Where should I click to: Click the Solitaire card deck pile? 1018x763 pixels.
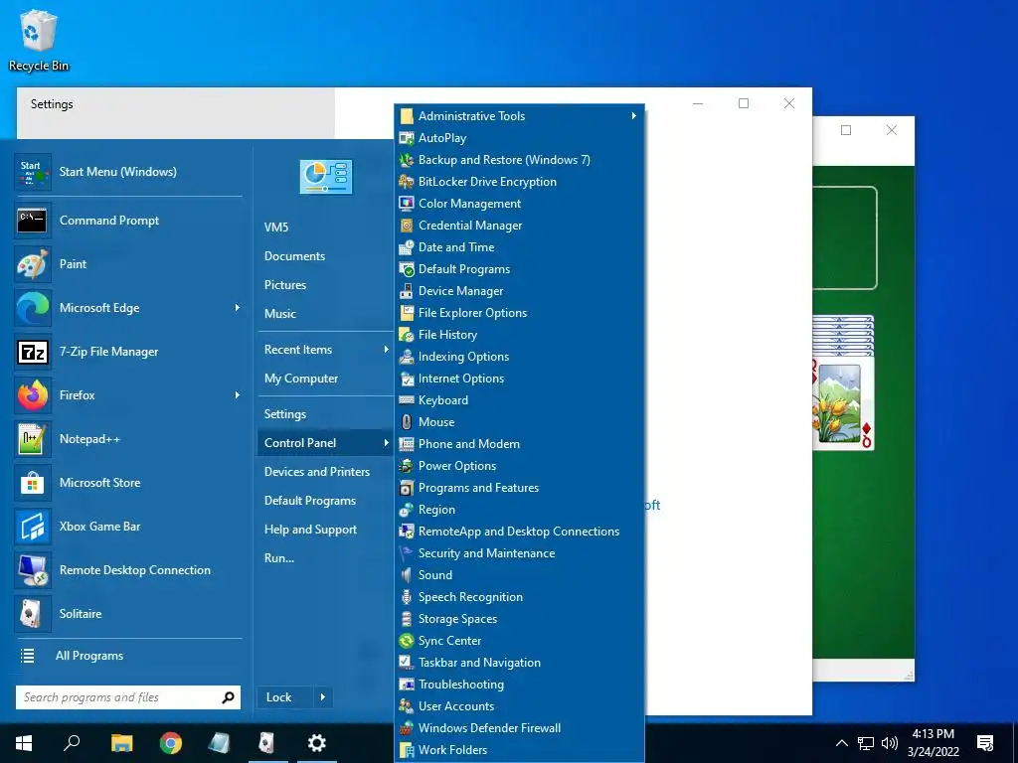click(x=843, y=382)
